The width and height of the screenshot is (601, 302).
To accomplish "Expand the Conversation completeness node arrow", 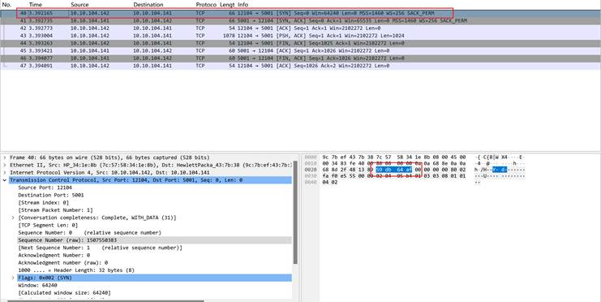I will click(x=13, y=218).
